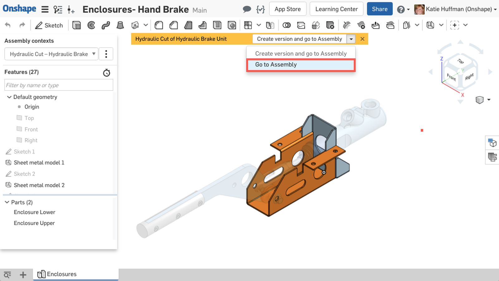Choose Go to Assembly option
The width and height of the screenshot is (499, 281).
tap(301, 65)
